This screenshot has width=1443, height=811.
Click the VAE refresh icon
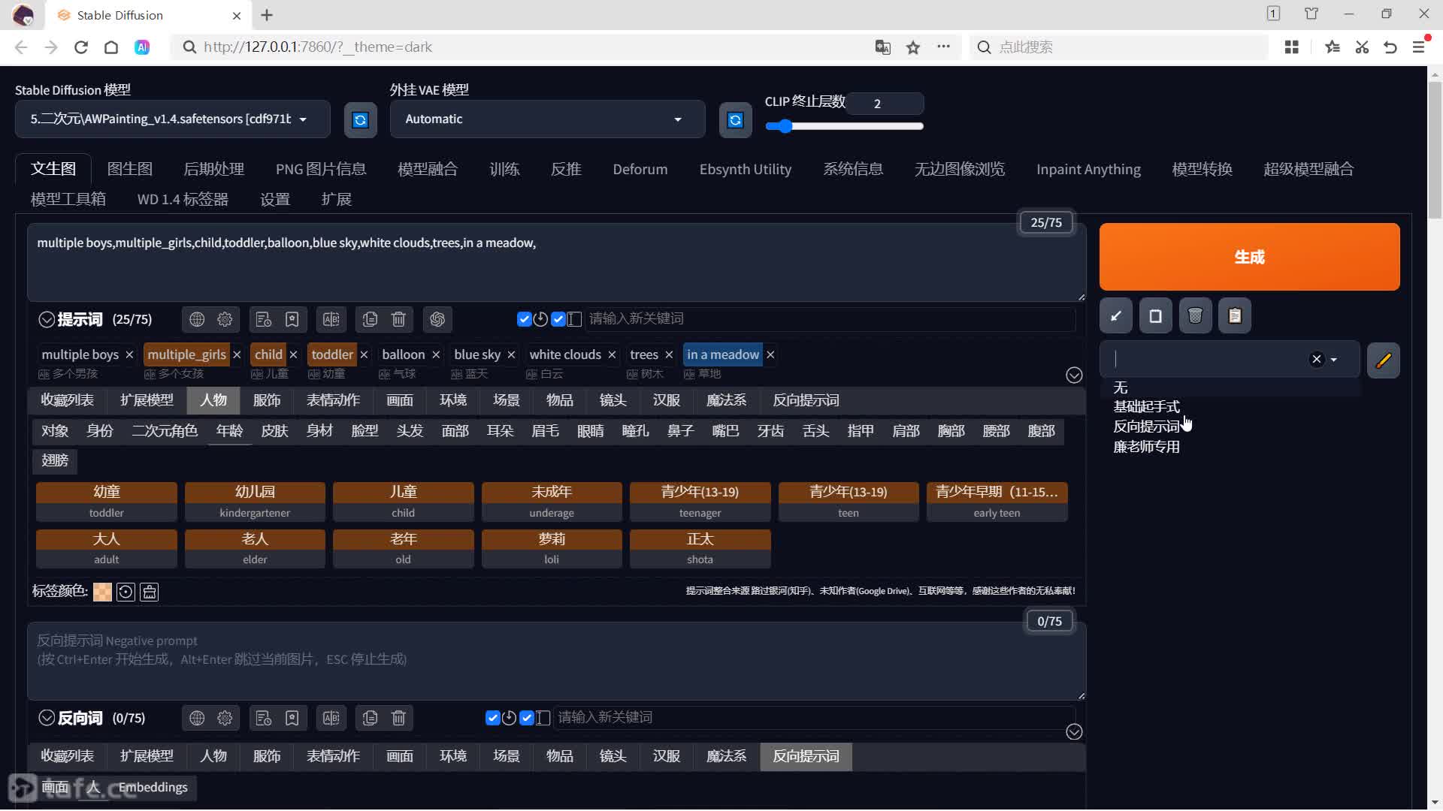[735, 119]
